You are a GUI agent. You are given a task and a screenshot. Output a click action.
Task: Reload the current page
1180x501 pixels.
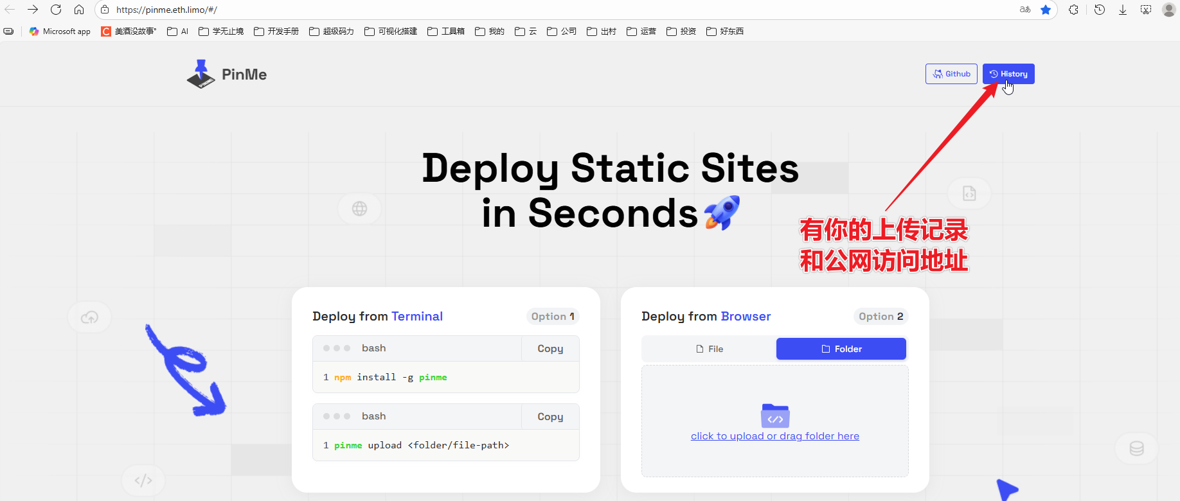point(56,10)
